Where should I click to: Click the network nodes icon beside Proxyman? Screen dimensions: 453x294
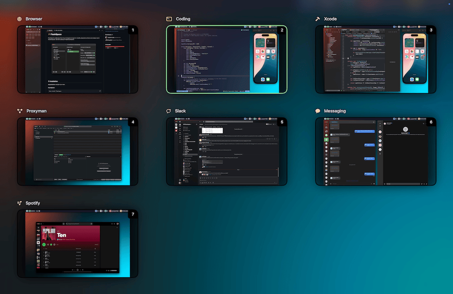(x=19, y=111)
